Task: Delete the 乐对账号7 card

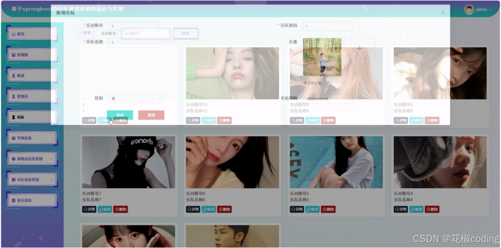Action: pyautogui.click(x=120, y=210)
